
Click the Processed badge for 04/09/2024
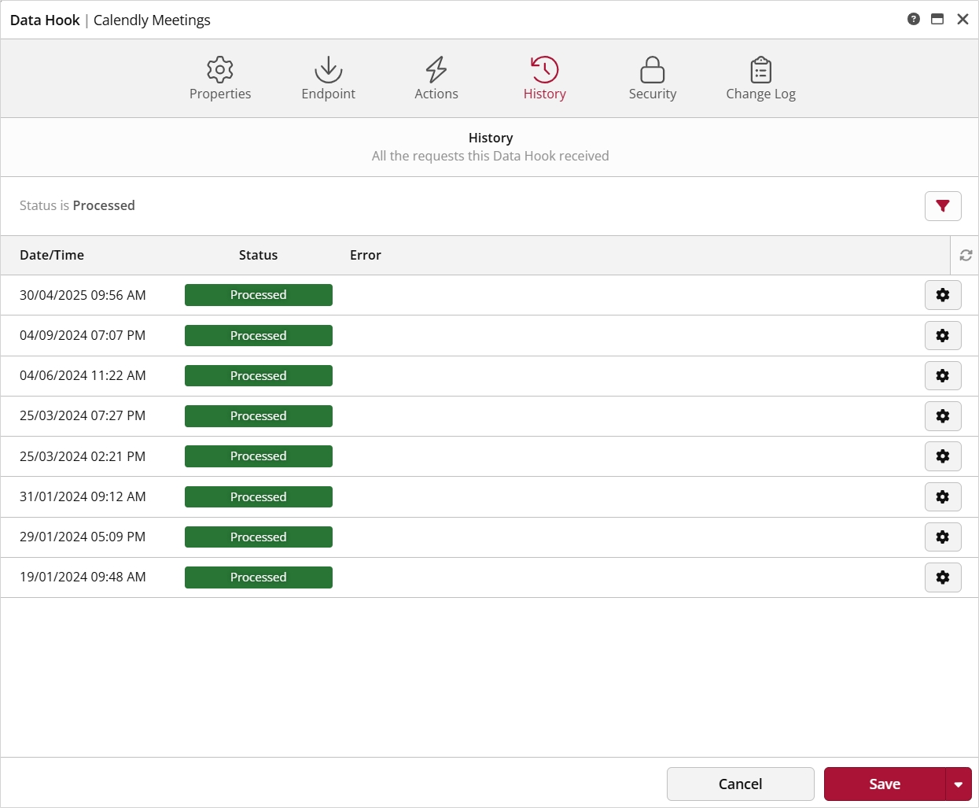point(259,335)
